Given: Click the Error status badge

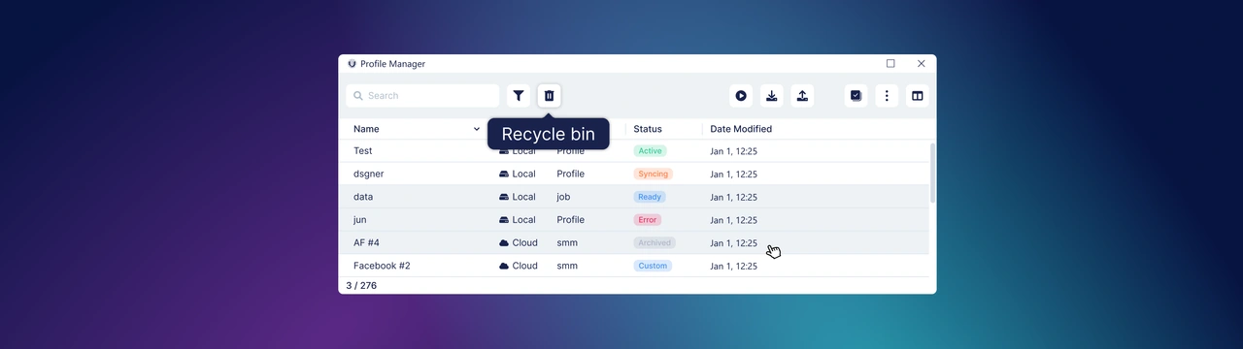Looking at the screenshot, I should (648, 220).
